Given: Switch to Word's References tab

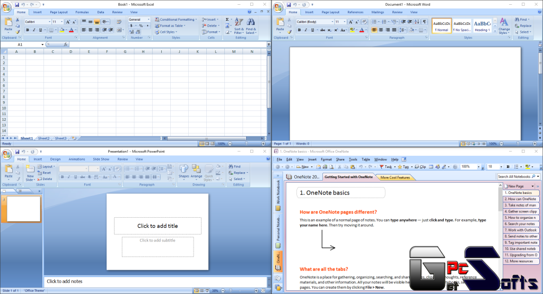Looking at the screenshot, I should pyautogui.click(x=355, y=12).
